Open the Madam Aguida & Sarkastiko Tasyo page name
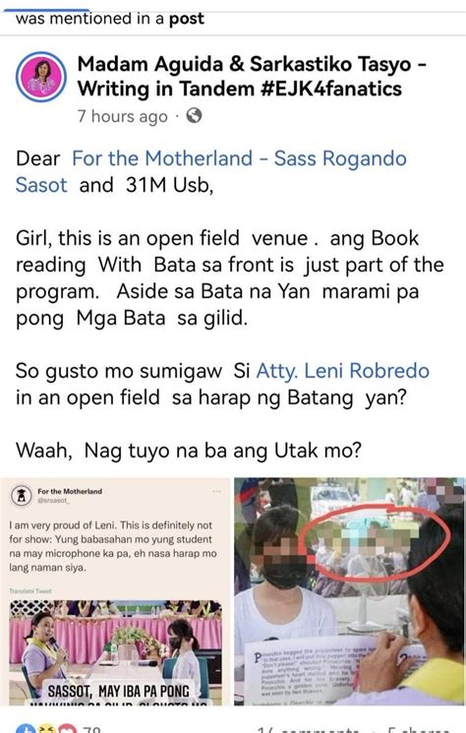466x733 pixels. pyautogui.click(x=252, y=76)
